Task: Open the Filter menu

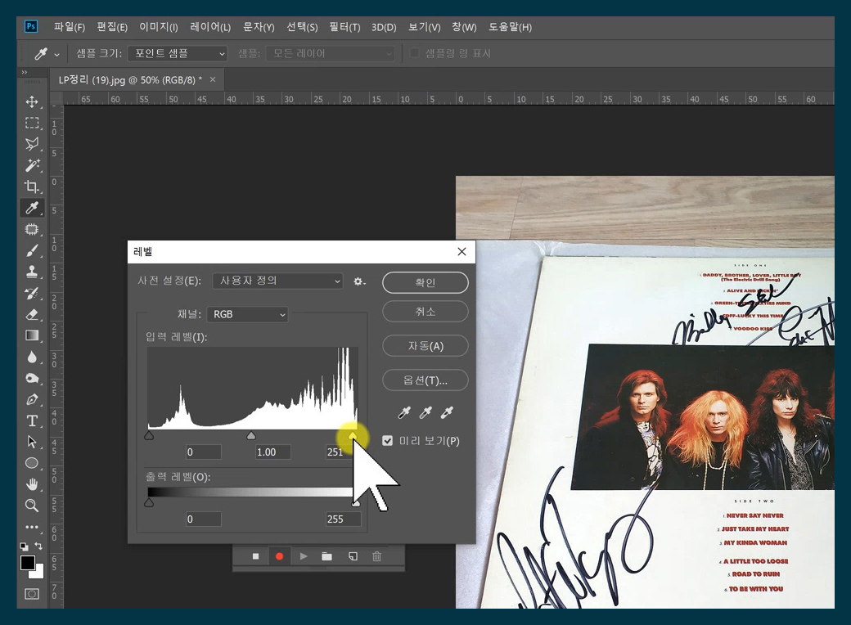Action: 344,26
